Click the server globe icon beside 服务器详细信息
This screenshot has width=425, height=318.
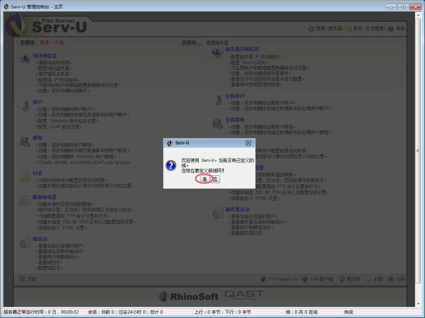pyautogui.click(x=217, y=53)
